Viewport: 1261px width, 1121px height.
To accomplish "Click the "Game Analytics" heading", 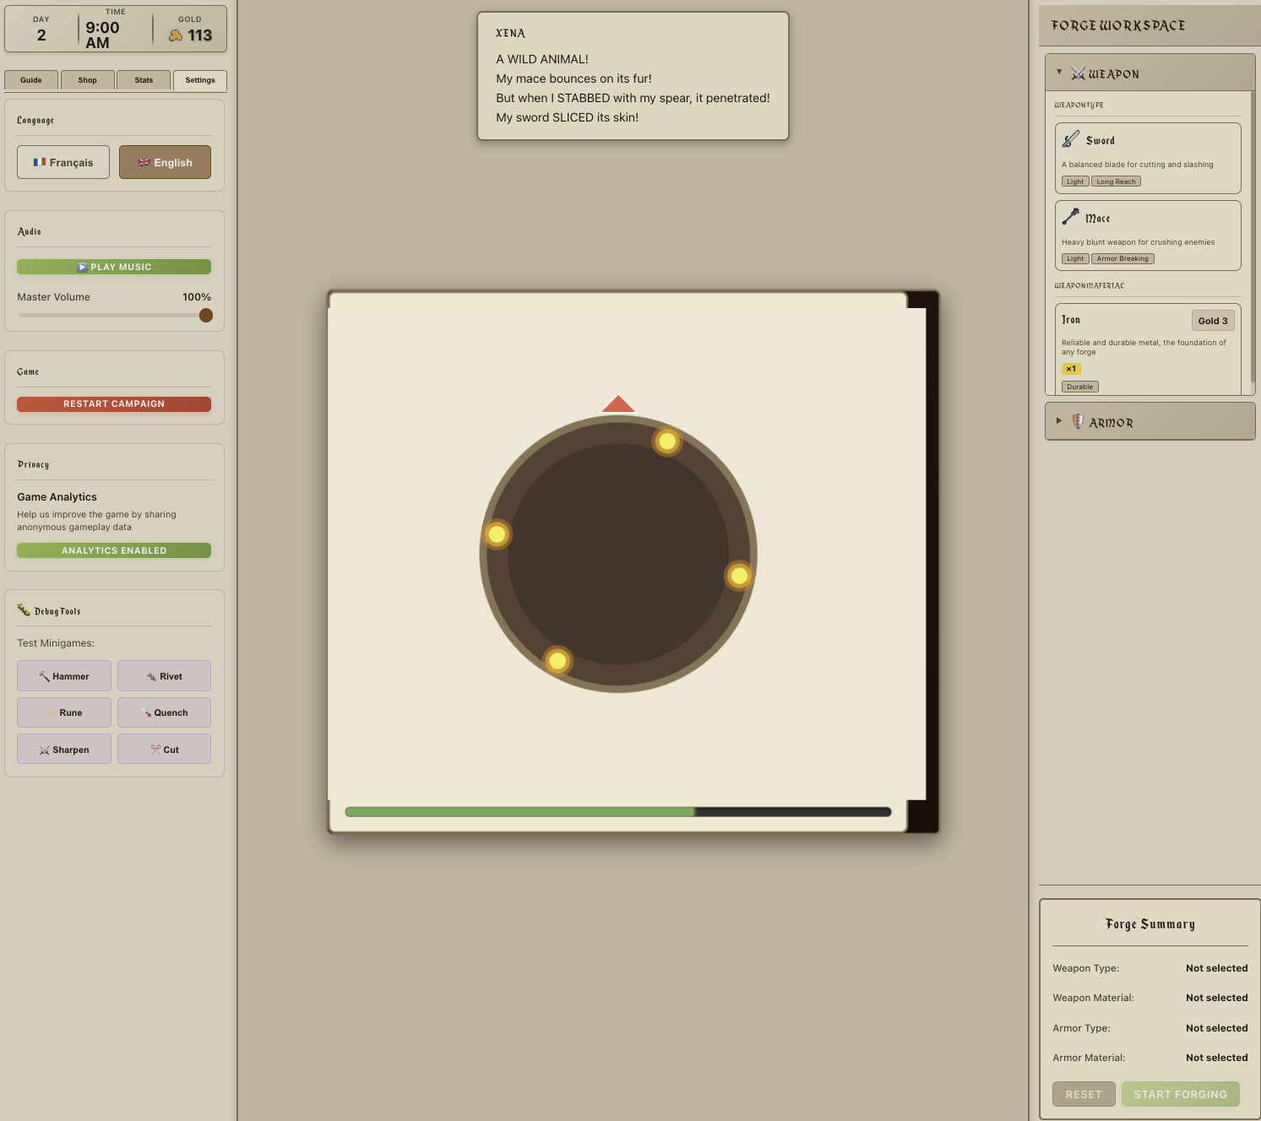I will click(x=57, y=497).
